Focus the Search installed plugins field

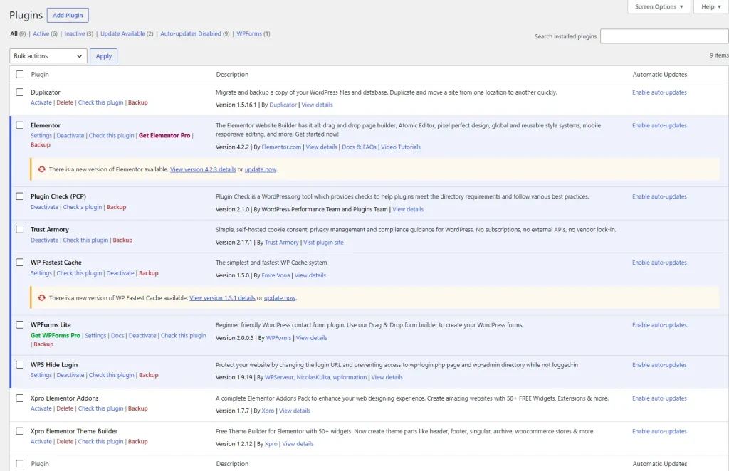coord(664,36)
